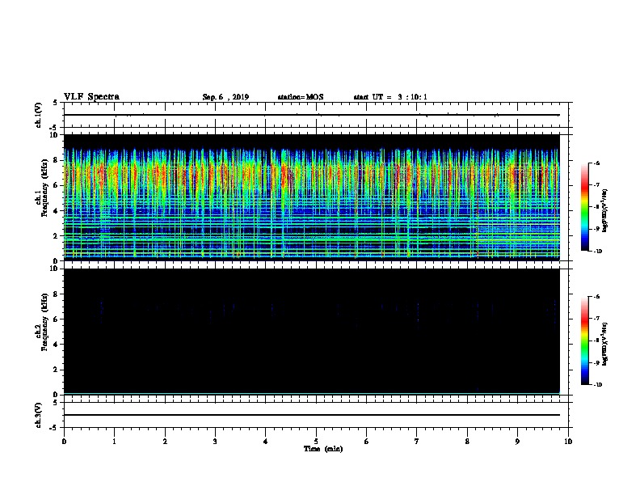Click the bottom time axis tick label "10"
This screenshot has height=495, width=640.
click(568, 442)
